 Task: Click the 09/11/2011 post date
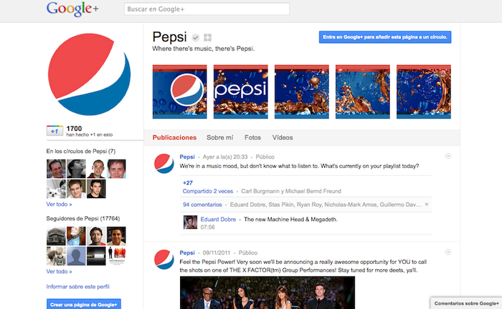click(217, 252)
